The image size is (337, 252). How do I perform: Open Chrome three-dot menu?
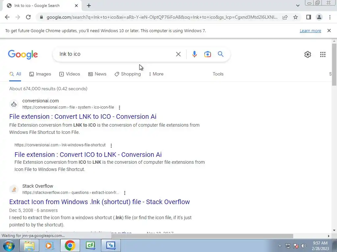[330, 17]
